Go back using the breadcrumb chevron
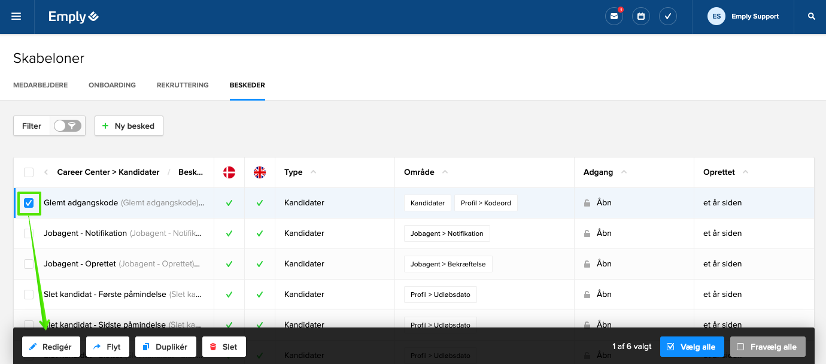The height and width of the screenshot is (364, 826). coord(46,172)
